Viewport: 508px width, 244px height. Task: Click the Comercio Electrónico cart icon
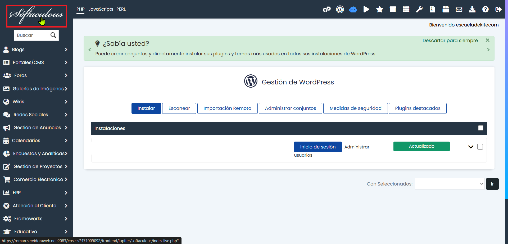coord(7,179)
